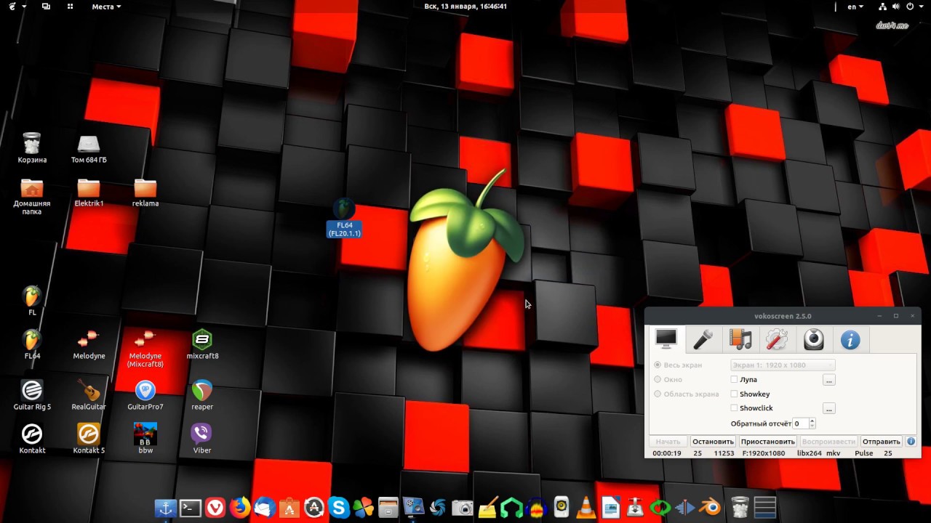Open the Elektrik1 folder on desktop
This screenshot has height=523, width=931.
pos(89,192)
